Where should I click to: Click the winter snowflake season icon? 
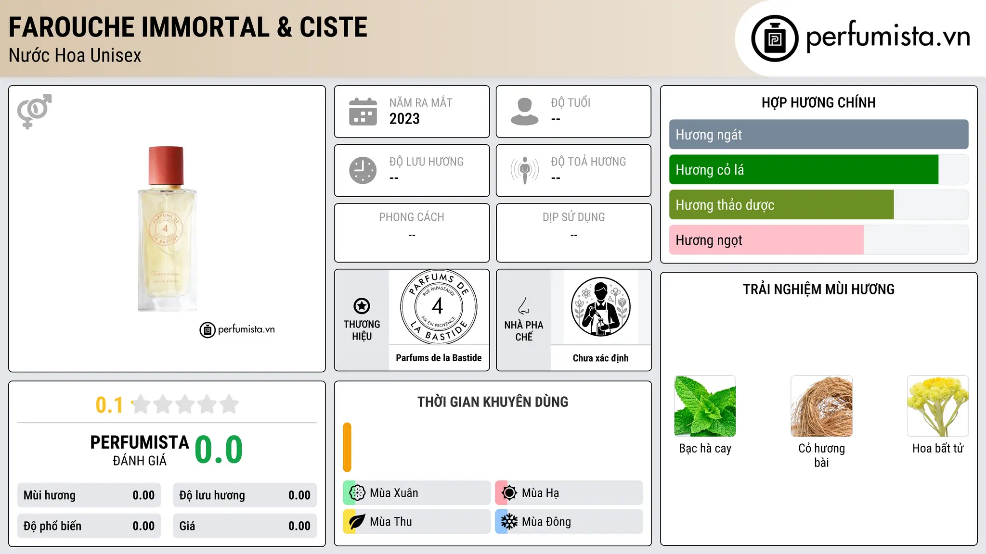tap(509, 521)
